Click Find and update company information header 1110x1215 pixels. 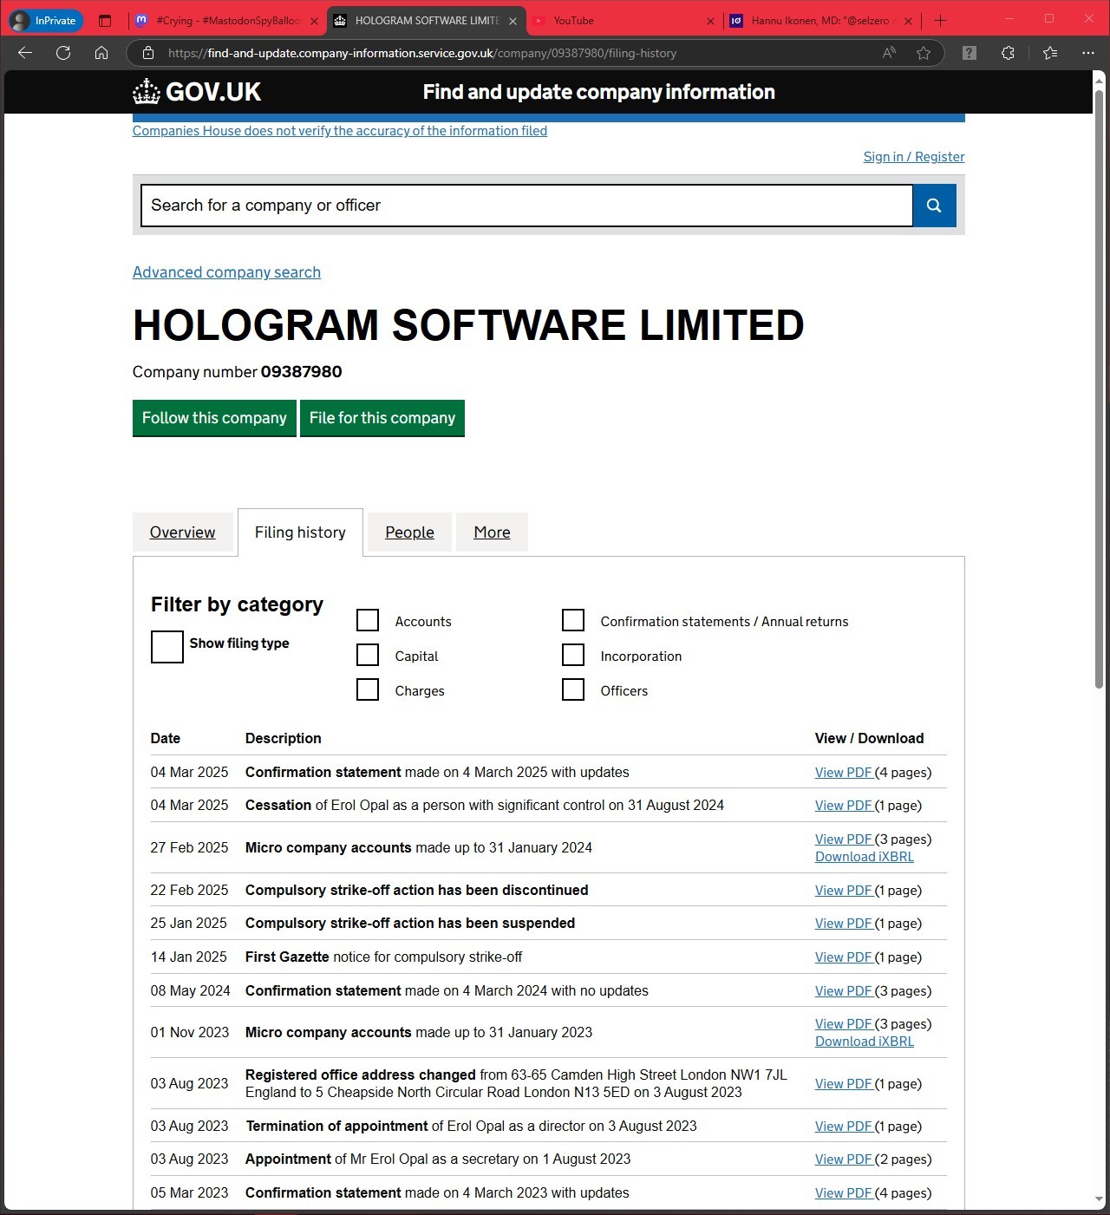point(599,92)
